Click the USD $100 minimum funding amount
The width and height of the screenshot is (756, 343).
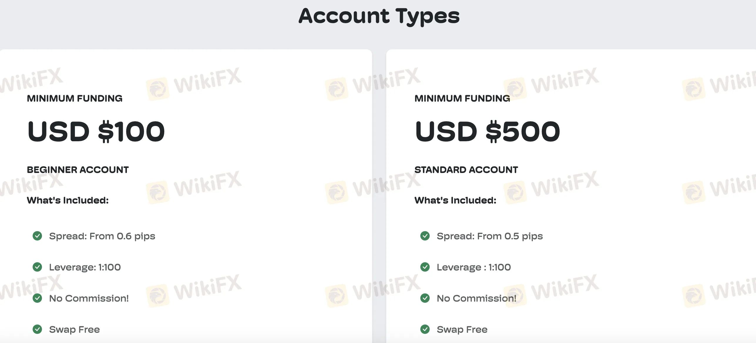[x=96, y=131]
